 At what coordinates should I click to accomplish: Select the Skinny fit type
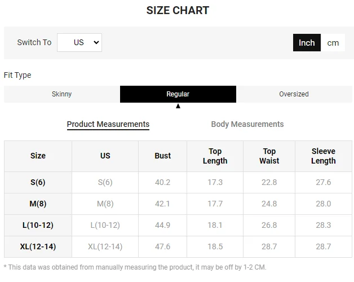pyautogui.click(x=62, y=94)
